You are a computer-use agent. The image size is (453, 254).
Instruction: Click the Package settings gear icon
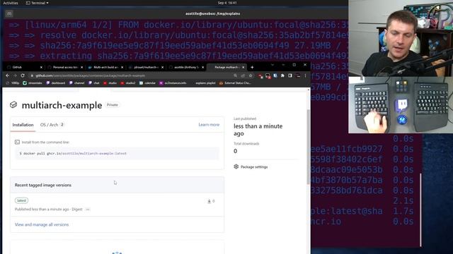(x=236, y=167)
